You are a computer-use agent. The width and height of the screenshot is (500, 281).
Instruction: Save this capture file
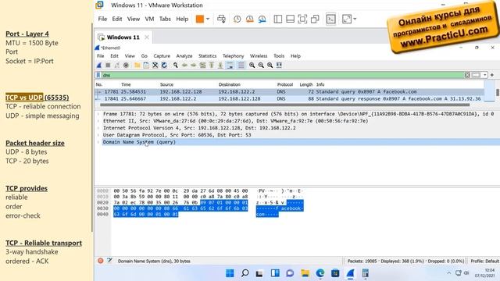[146, 66]
